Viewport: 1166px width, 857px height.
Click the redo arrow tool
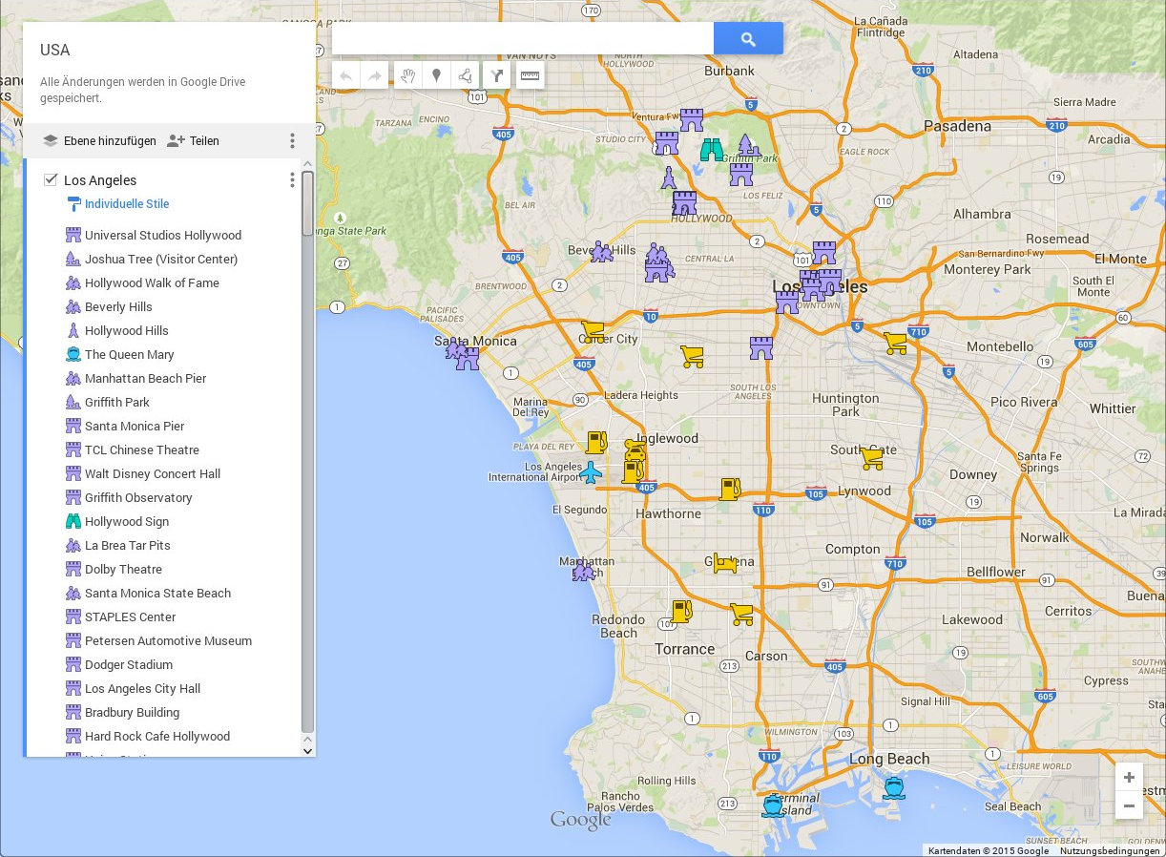(375, 75)
